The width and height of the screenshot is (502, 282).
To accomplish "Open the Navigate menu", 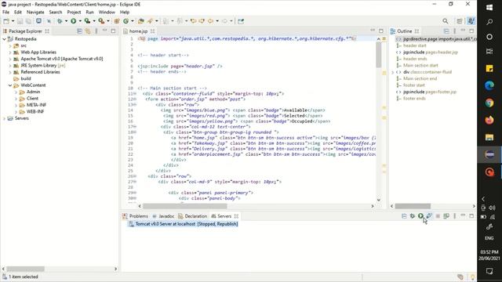I will click(x=35, y=13).
